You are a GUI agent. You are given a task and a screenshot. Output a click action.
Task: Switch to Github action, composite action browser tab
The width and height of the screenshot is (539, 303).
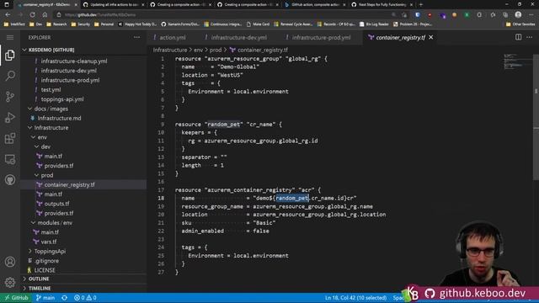[315, 5]
